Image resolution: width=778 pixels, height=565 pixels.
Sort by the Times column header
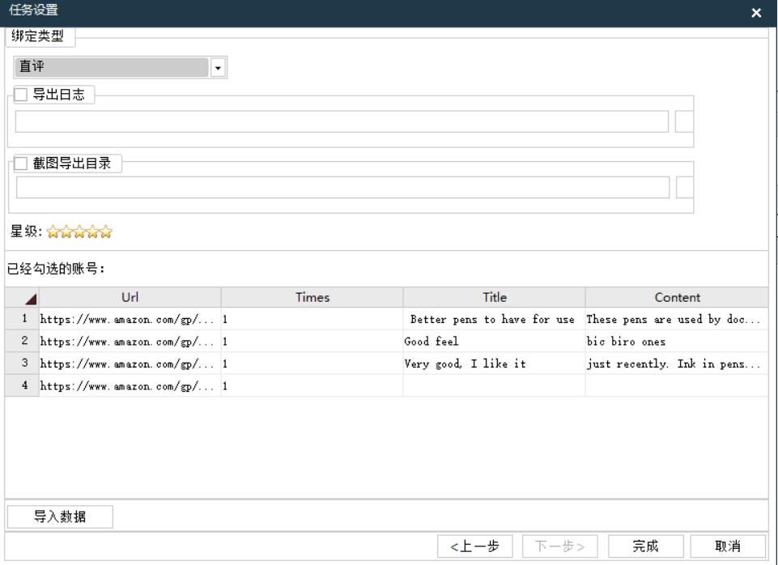pos(312,298)
